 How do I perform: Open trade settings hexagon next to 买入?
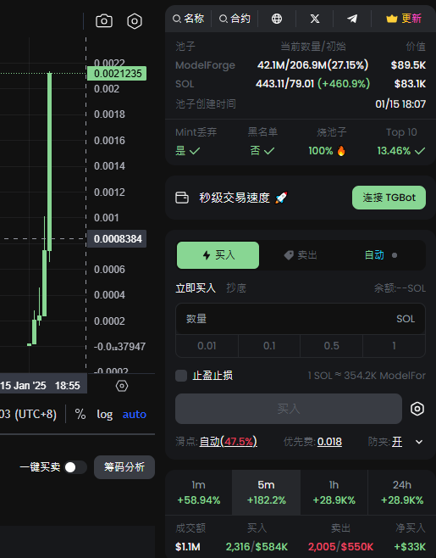coord(417,409)
